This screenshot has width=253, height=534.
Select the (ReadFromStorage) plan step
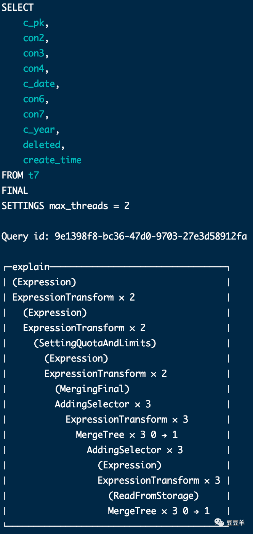(x=154, y=496)
